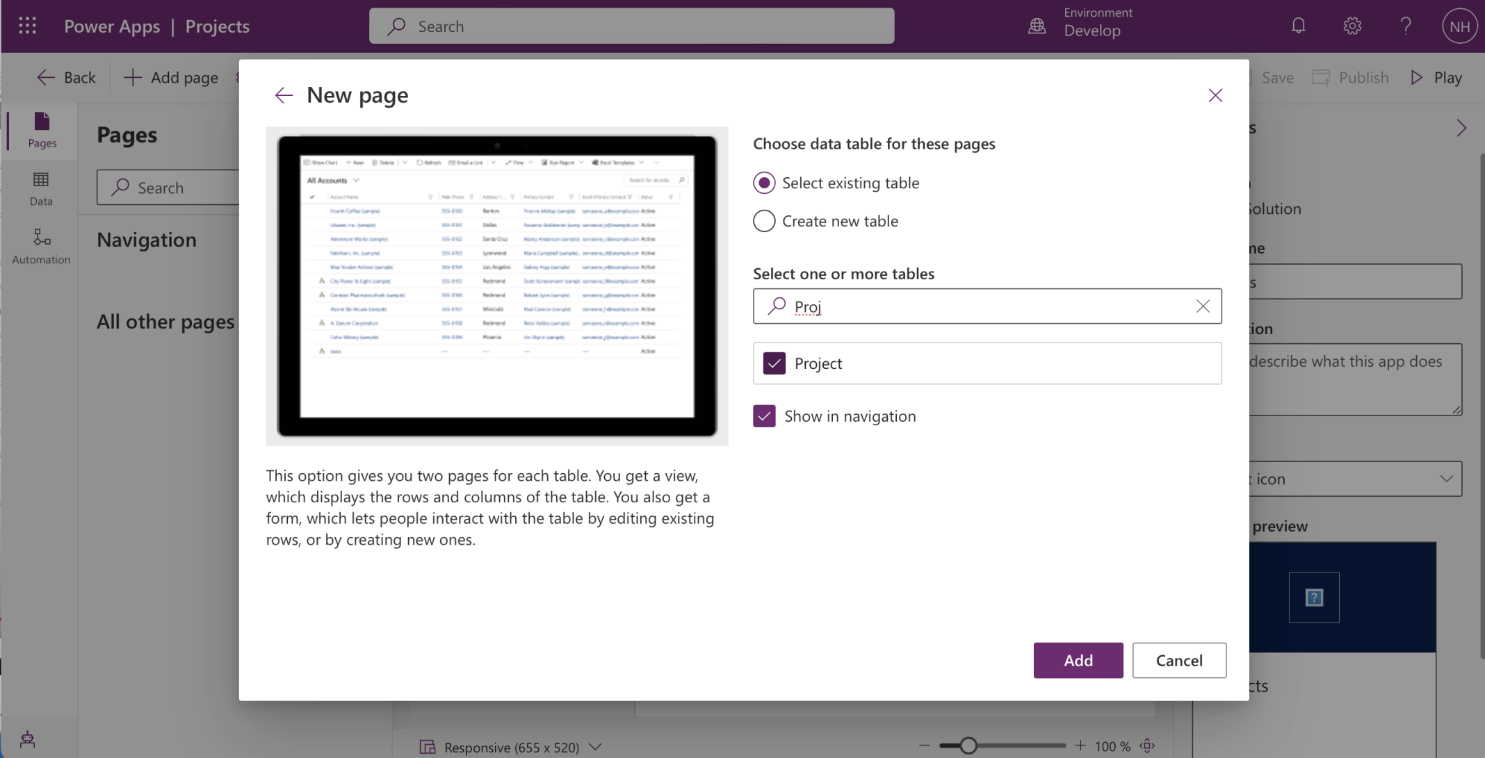Image resolution: width=1485 pixels, height=758 pixels.
Task: Click the help question mark icon
Action: pos(1405,26)
